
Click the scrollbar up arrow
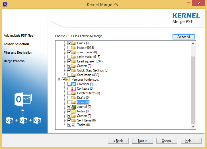click(193, 43)
